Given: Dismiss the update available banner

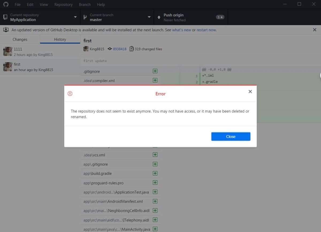Looking at the screenshot, I should [315, 30].
